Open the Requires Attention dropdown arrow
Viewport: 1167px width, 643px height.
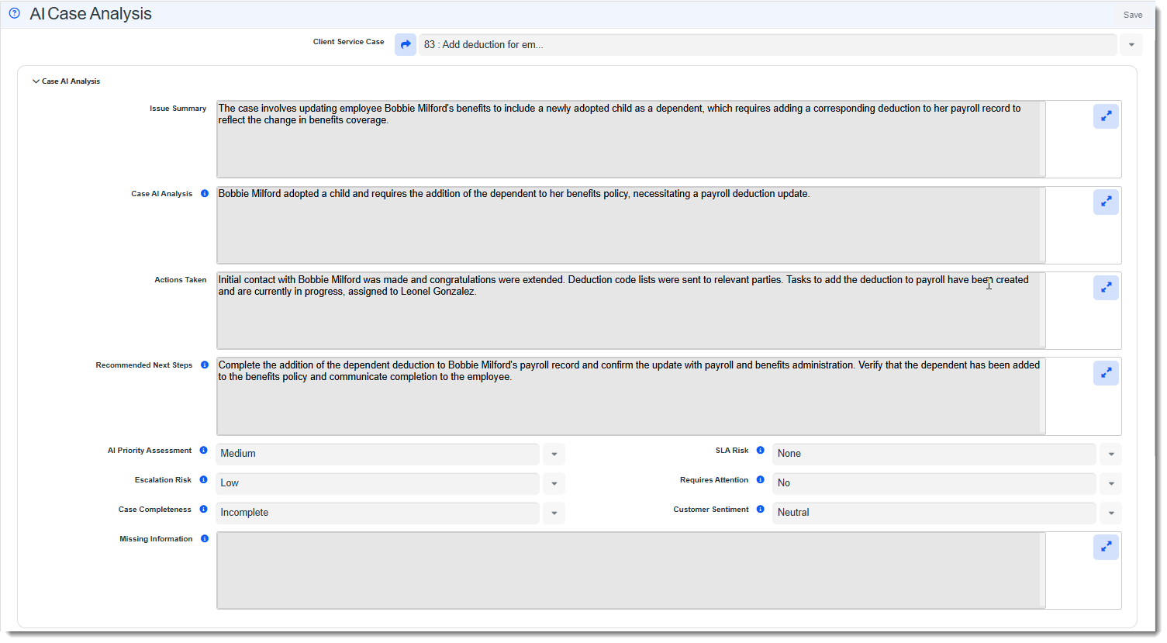pyautogui.click(x=1111, y=483)
